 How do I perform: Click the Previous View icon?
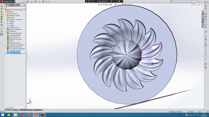[104, 5]
